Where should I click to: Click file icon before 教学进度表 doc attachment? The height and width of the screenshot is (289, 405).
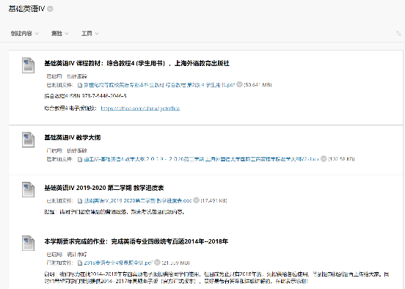[80, 201]
